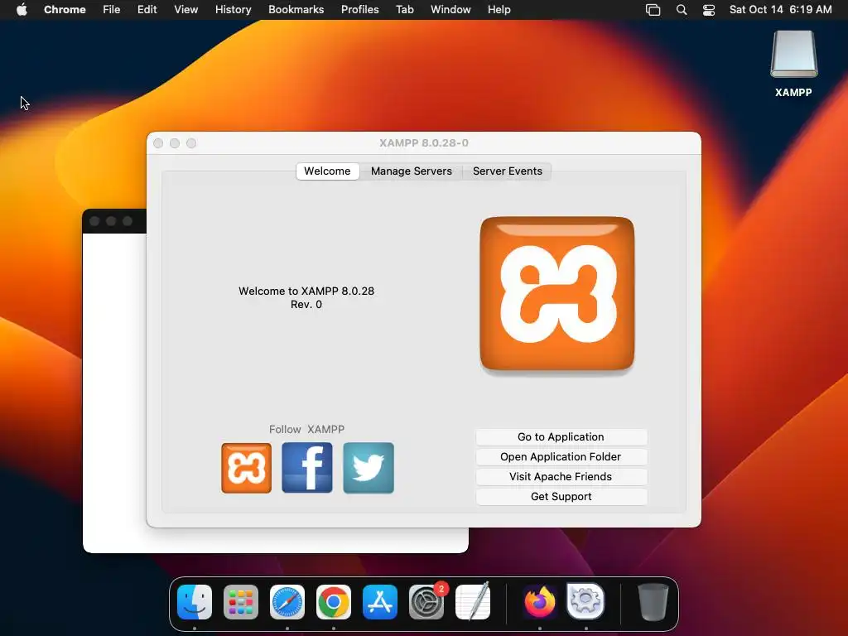Image resolution: width=848 pixels, height=636 pixels.
Task: Open the Apple menu
Action: (x=22, y=10)
